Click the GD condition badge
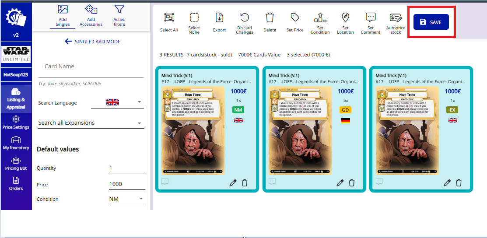 pos(346,110)
